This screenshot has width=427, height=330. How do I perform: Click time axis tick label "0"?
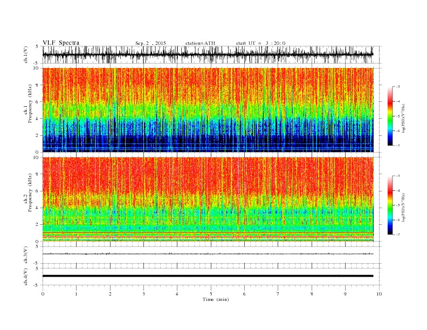click(43, 294)
